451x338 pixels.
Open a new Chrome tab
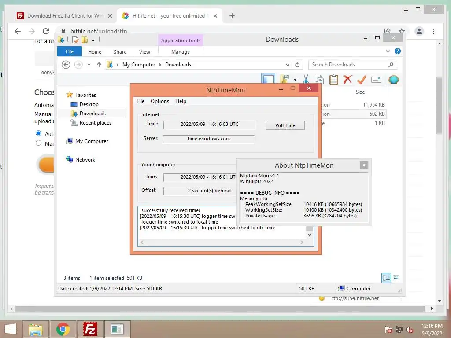pos(232,16)
